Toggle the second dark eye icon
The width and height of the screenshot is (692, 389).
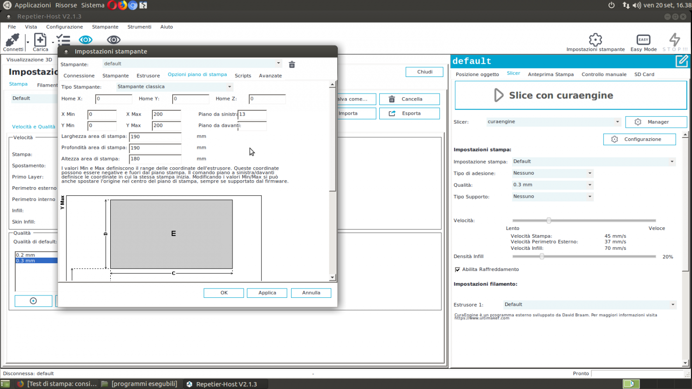[x=113, y=40]
